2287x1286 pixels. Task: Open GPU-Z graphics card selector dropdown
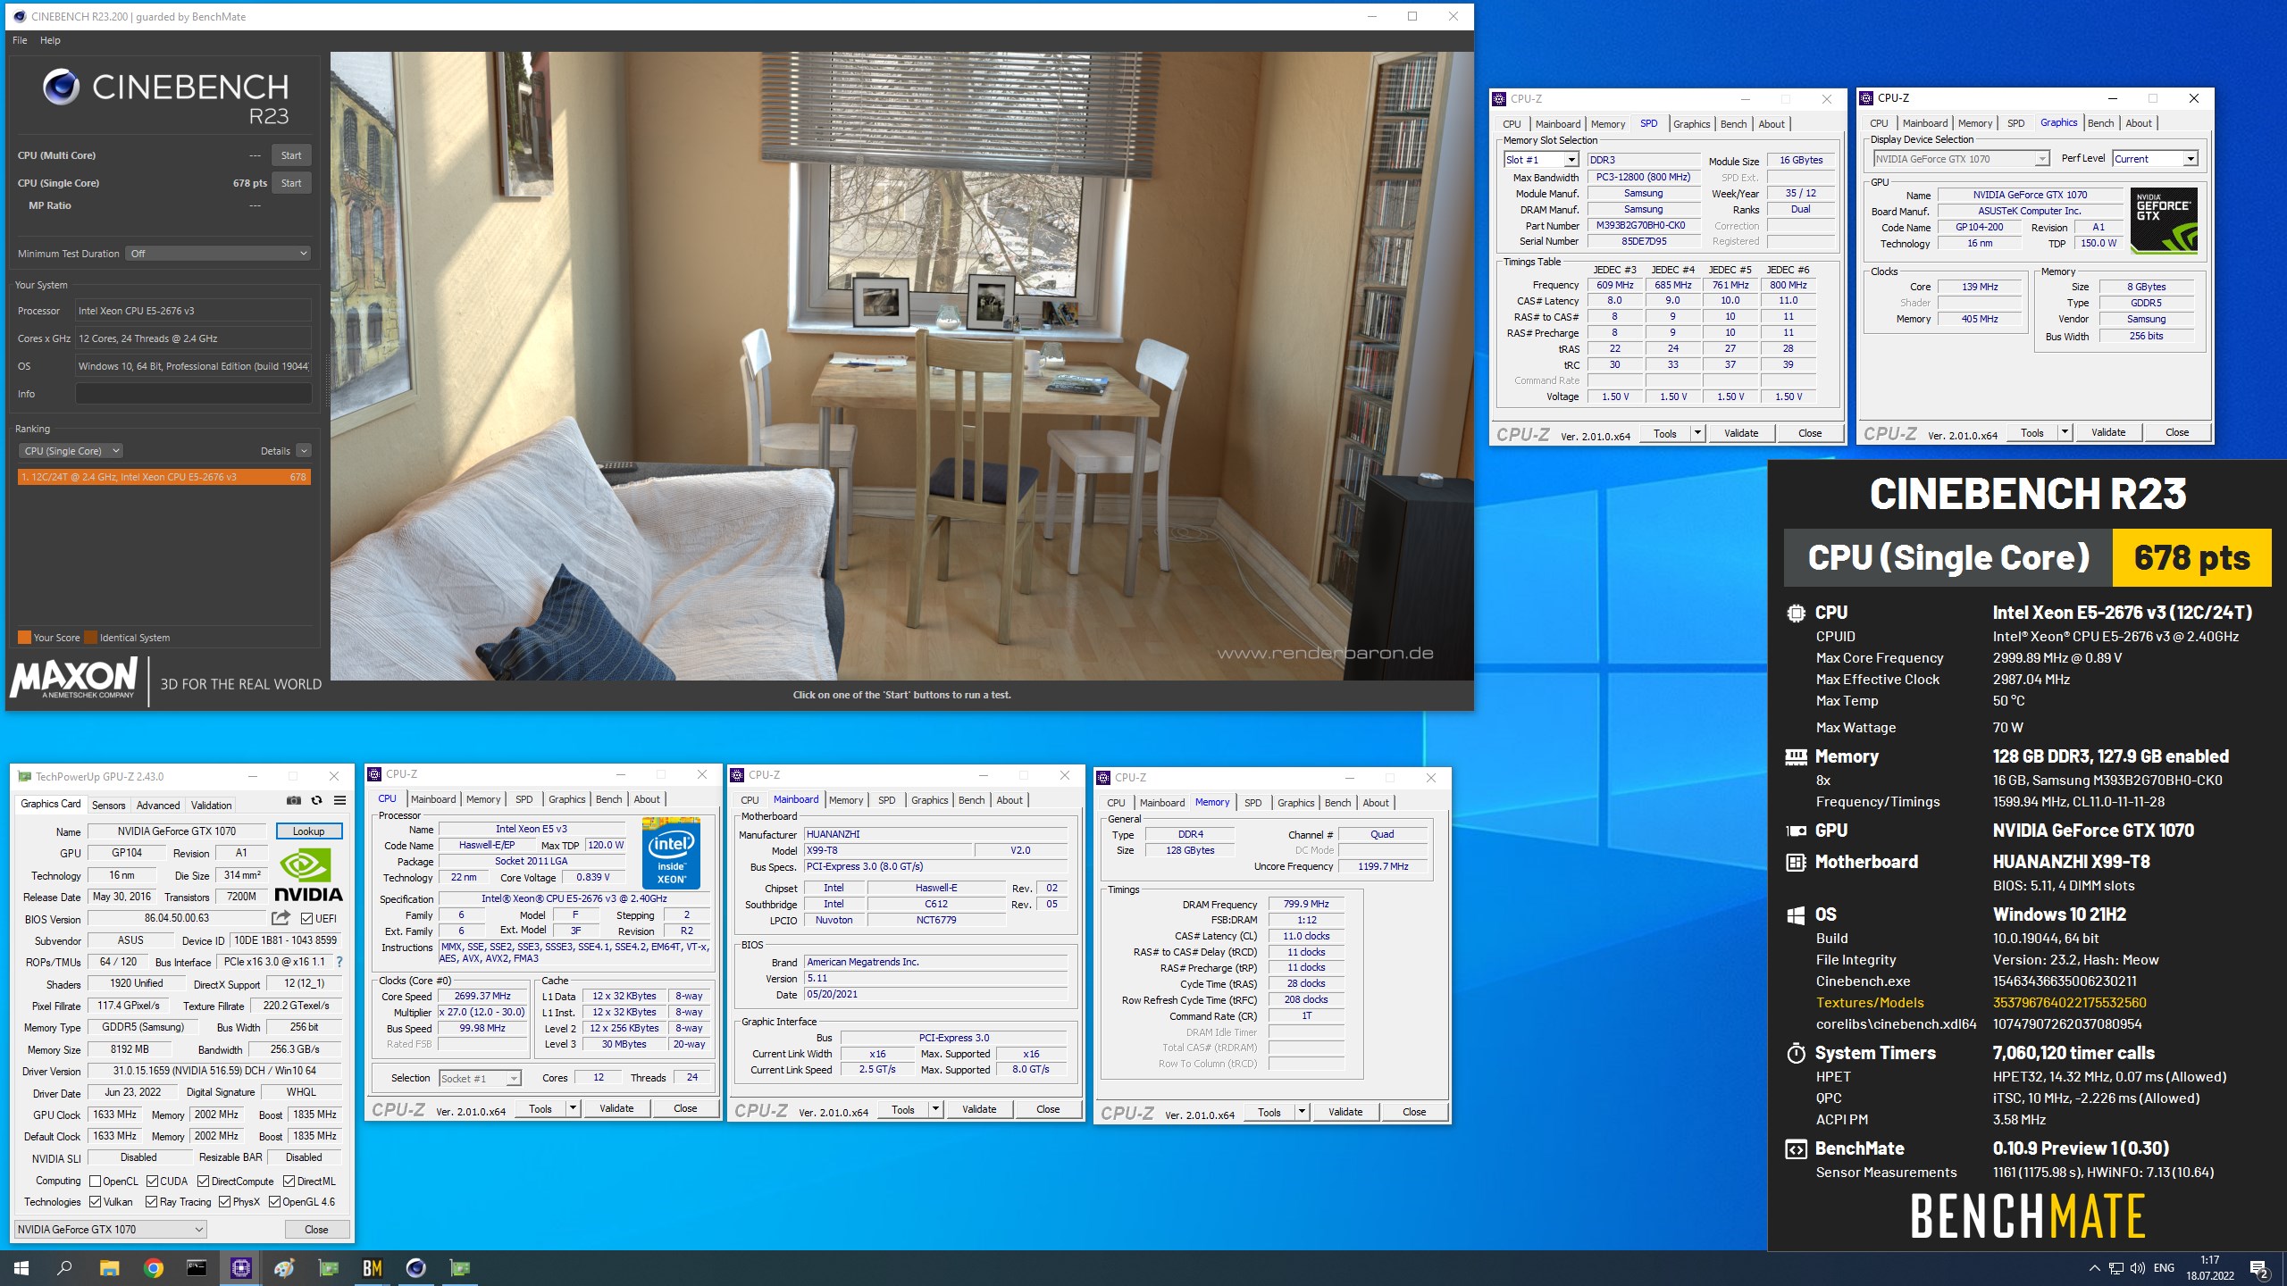tap(111, 1230)
